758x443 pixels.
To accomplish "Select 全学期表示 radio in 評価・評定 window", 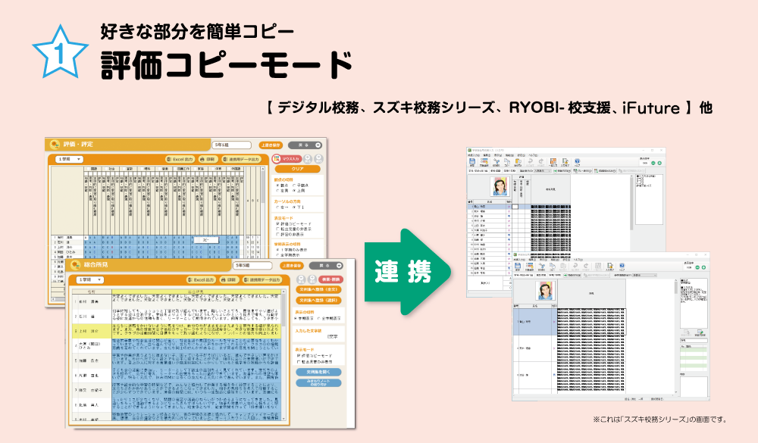I will (x=277, y=255).
